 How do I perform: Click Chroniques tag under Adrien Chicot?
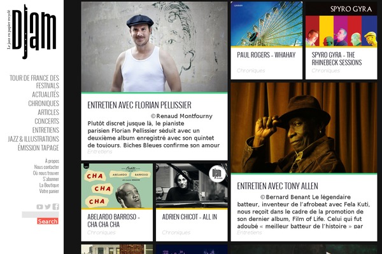click(176, 232)
